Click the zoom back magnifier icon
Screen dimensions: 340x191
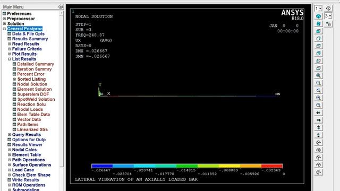[318, 90]
